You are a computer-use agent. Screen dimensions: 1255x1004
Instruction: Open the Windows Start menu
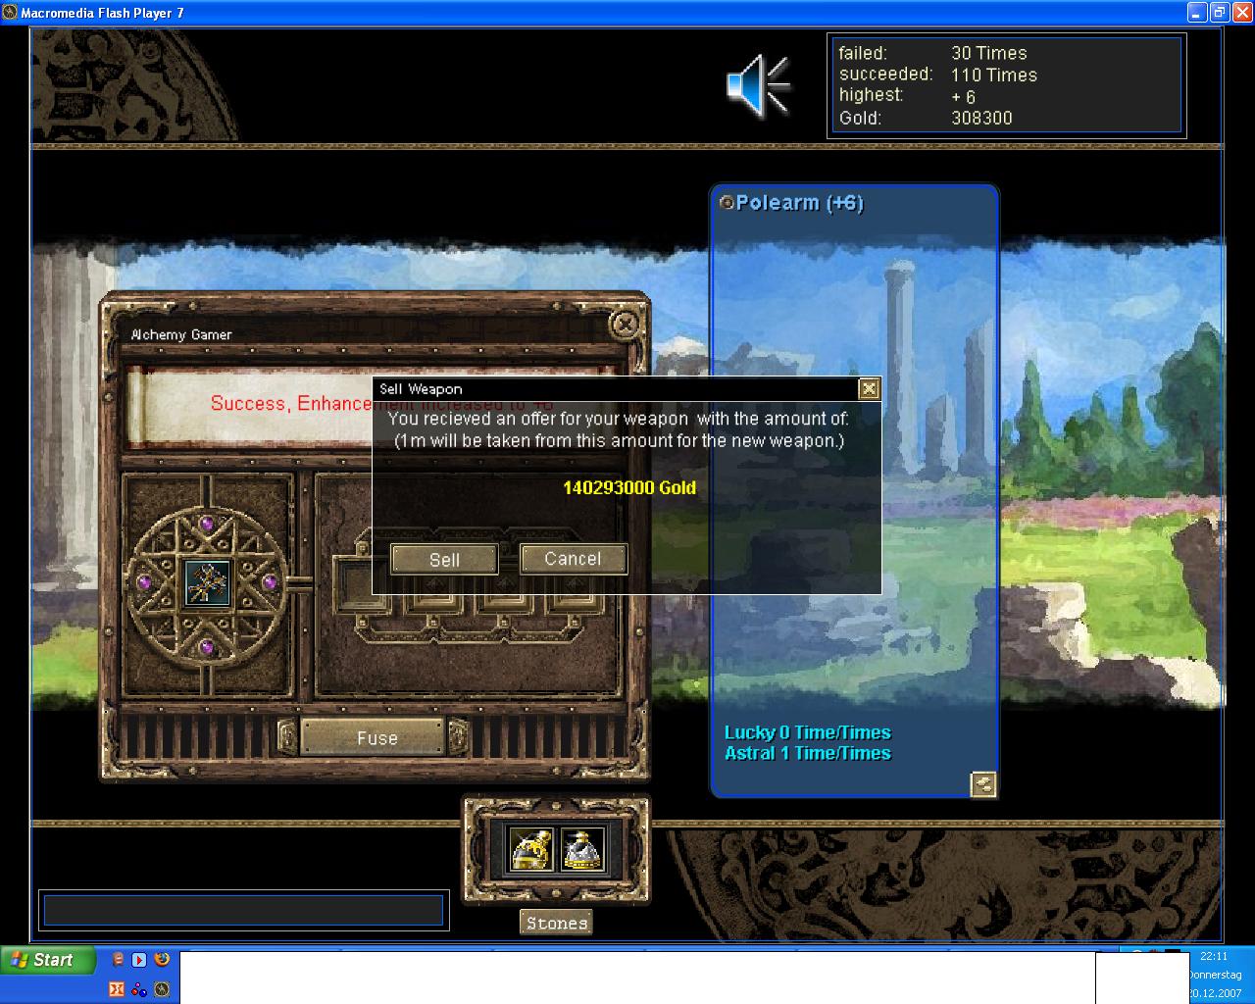[x=47, y=960]
